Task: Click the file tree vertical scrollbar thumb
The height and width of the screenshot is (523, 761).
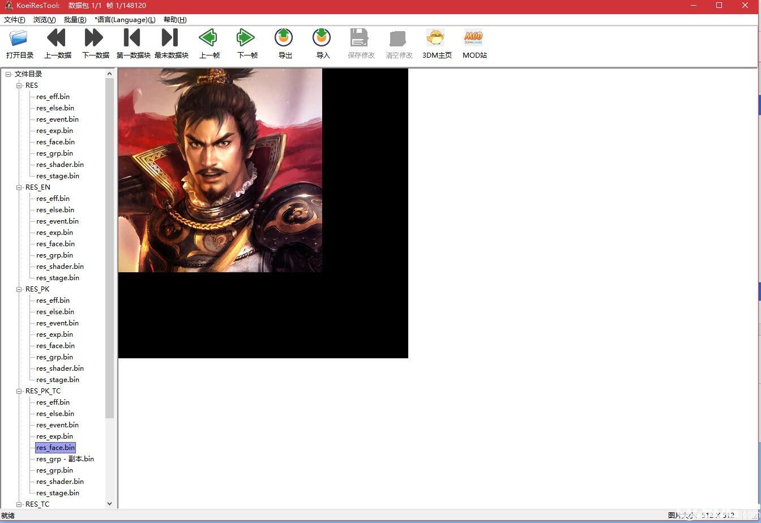Action: pyautogui.click(x=110, y=248)
